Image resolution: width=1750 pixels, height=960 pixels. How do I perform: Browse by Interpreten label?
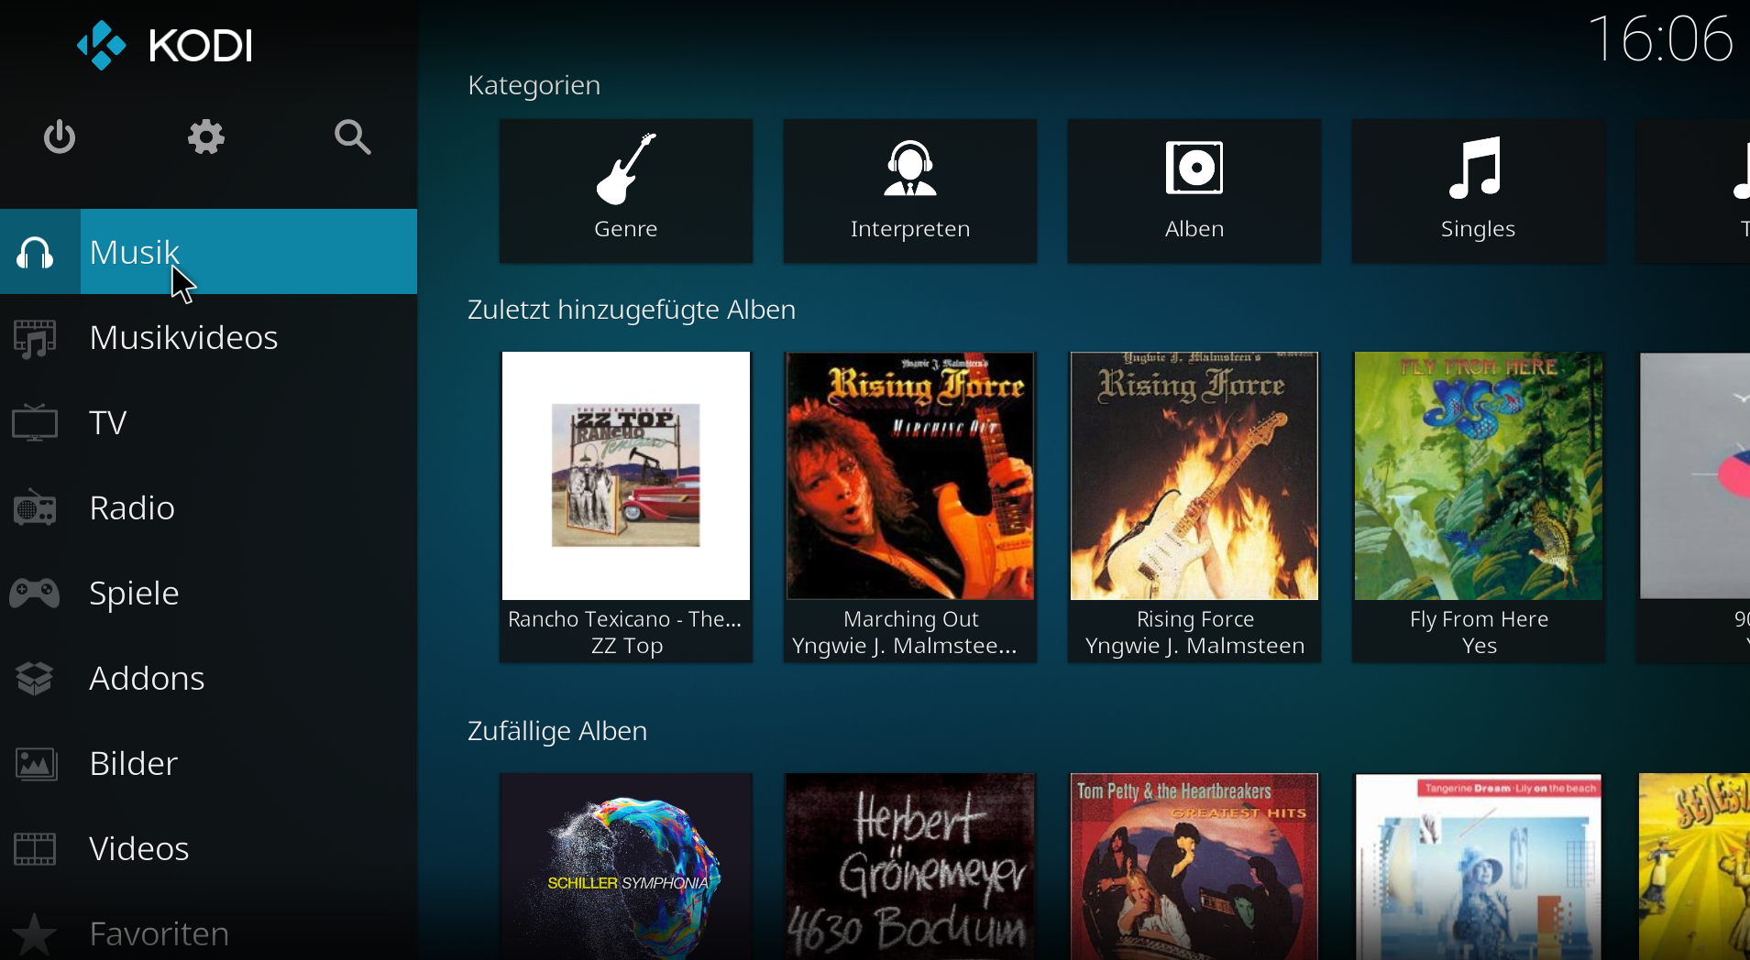pos(910,229)
